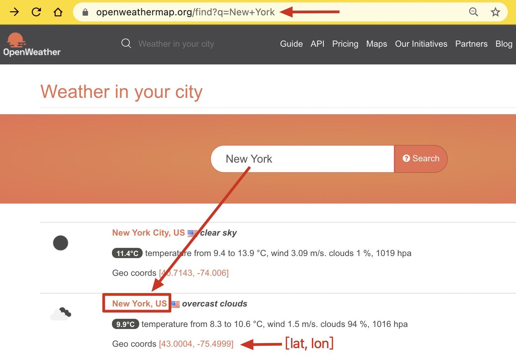Go to the browser home page icon
Viewport: 516px width, 358px height.
click(58, 12)
